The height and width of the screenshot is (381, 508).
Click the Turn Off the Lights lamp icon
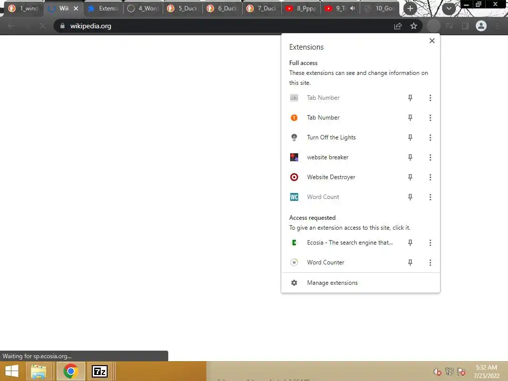[294, 137]
